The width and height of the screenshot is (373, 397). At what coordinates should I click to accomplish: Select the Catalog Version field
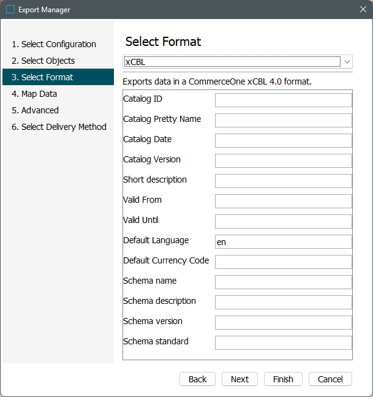coord(283,161)
